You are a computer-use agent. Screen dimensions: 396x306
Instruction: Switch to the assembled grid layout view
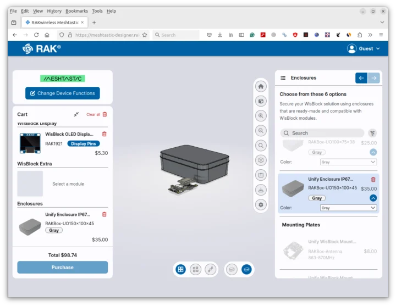pos(180,269)
